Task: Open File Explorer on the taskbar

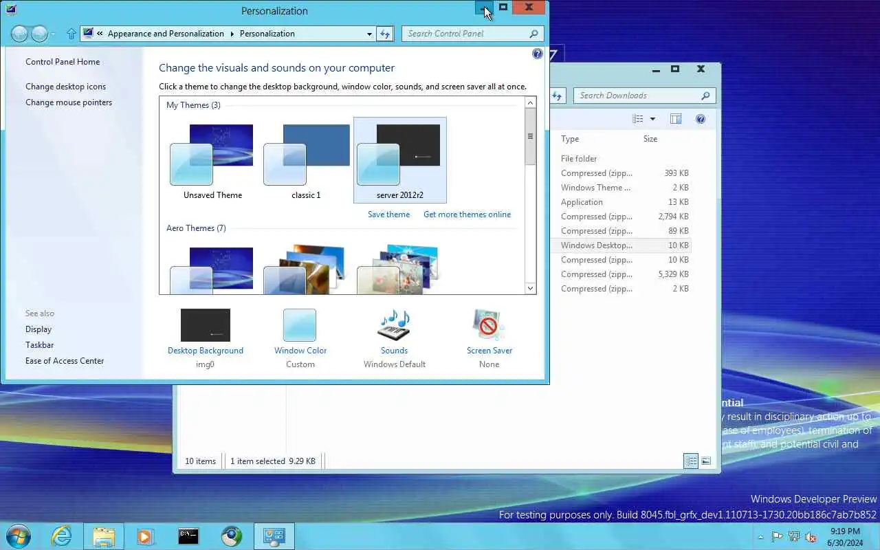Action: coord(104,536)
